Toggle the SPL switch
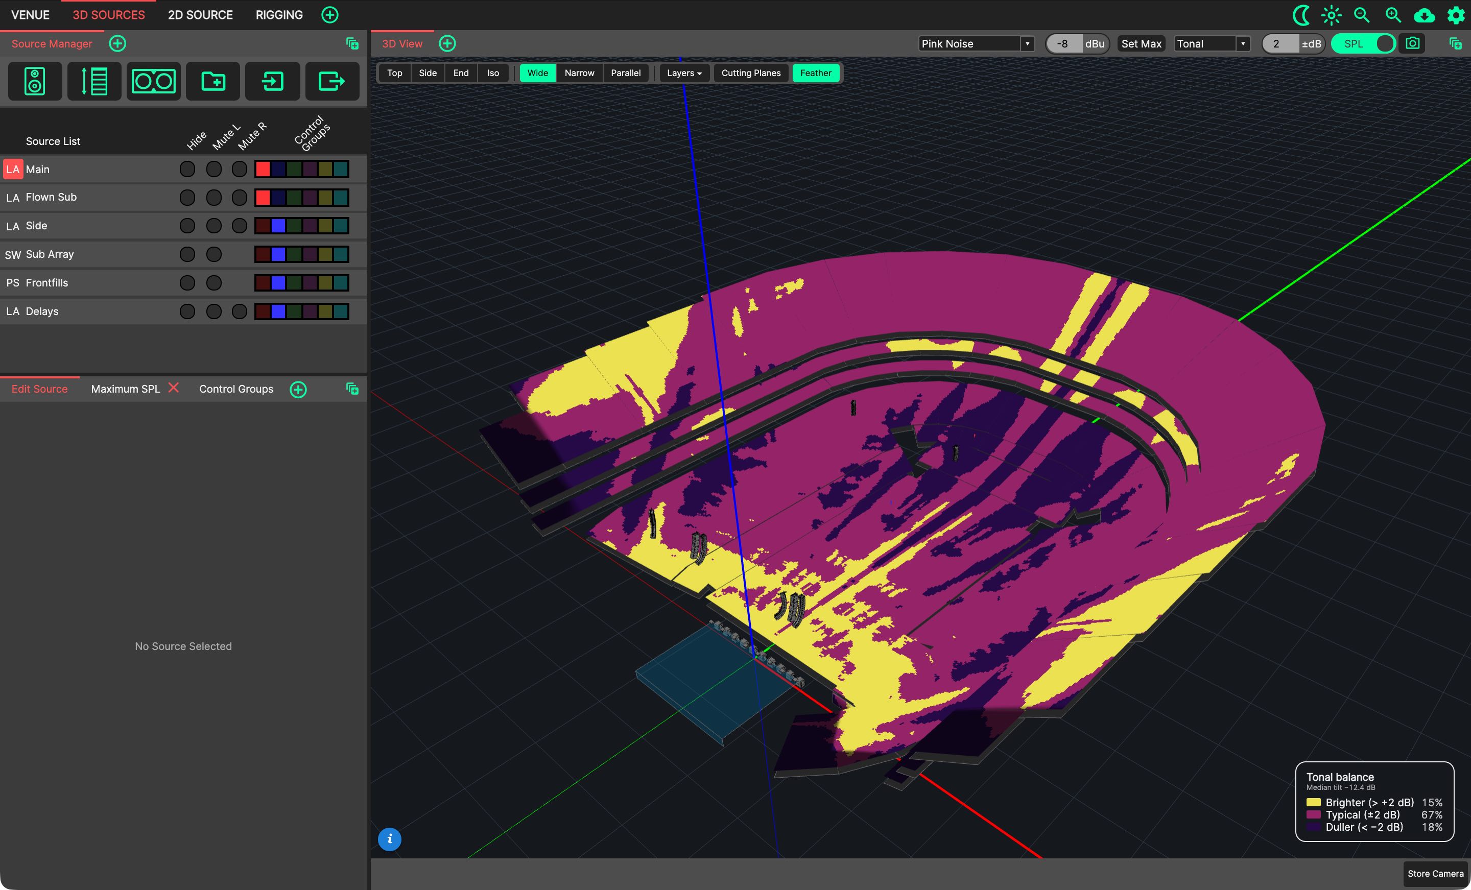Screen dimensions: 1471x890 pos(1363,43)
